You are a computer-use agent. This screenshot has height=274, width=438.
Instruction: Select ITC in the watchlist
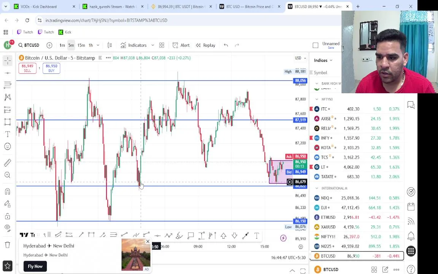(x=357, y=109)
